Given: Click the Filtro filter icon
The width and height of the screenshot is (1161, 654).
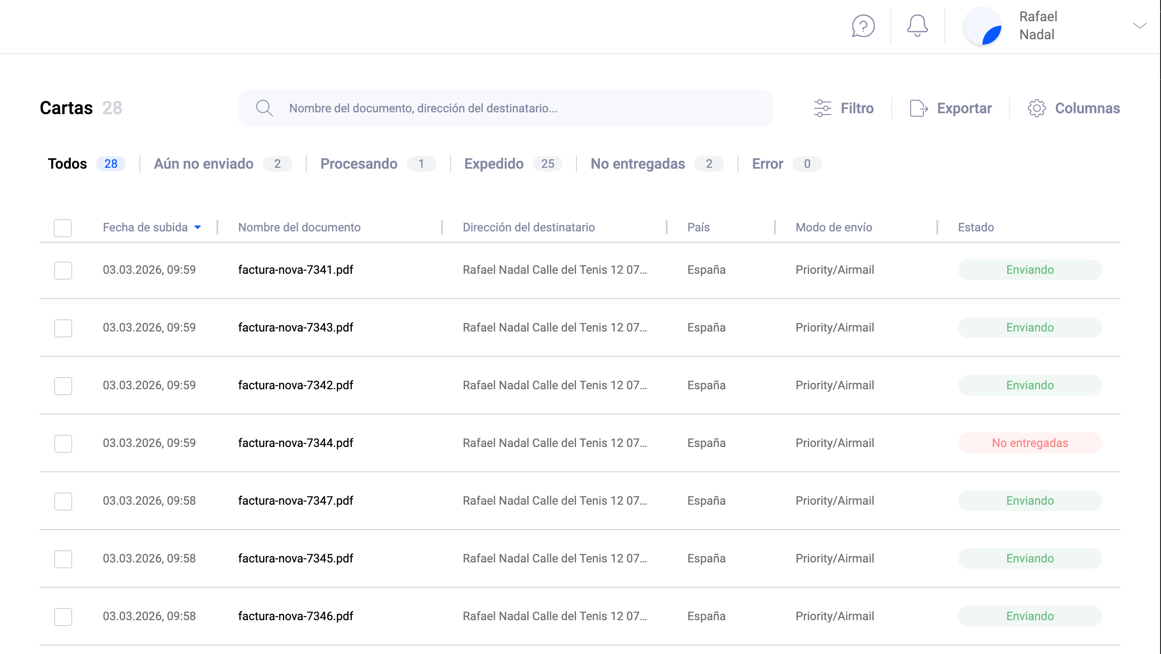Looking at the screenshot, I should [823, 108].
